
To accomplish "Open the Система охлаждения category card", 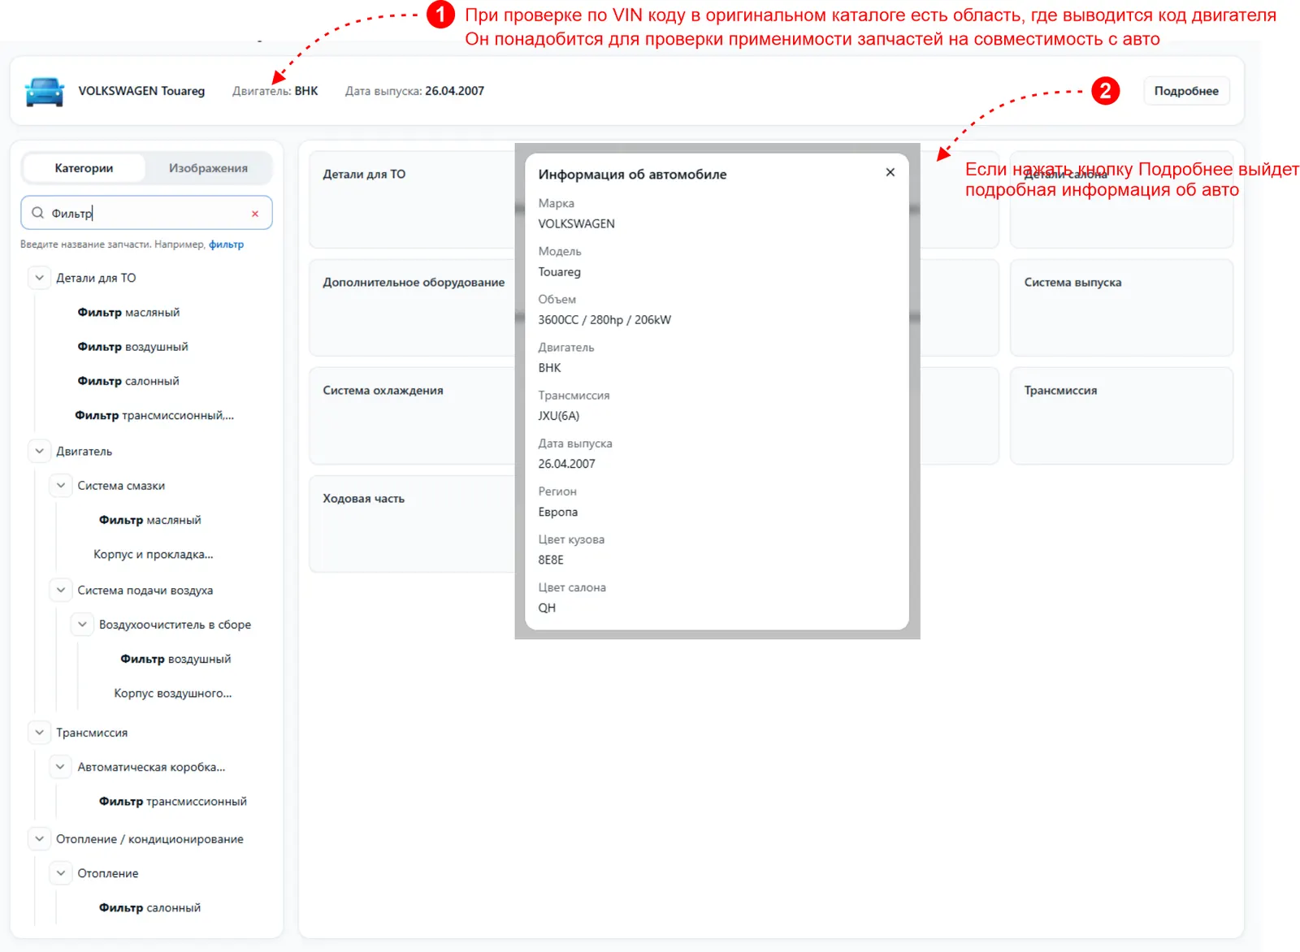I will pos(412,415).
